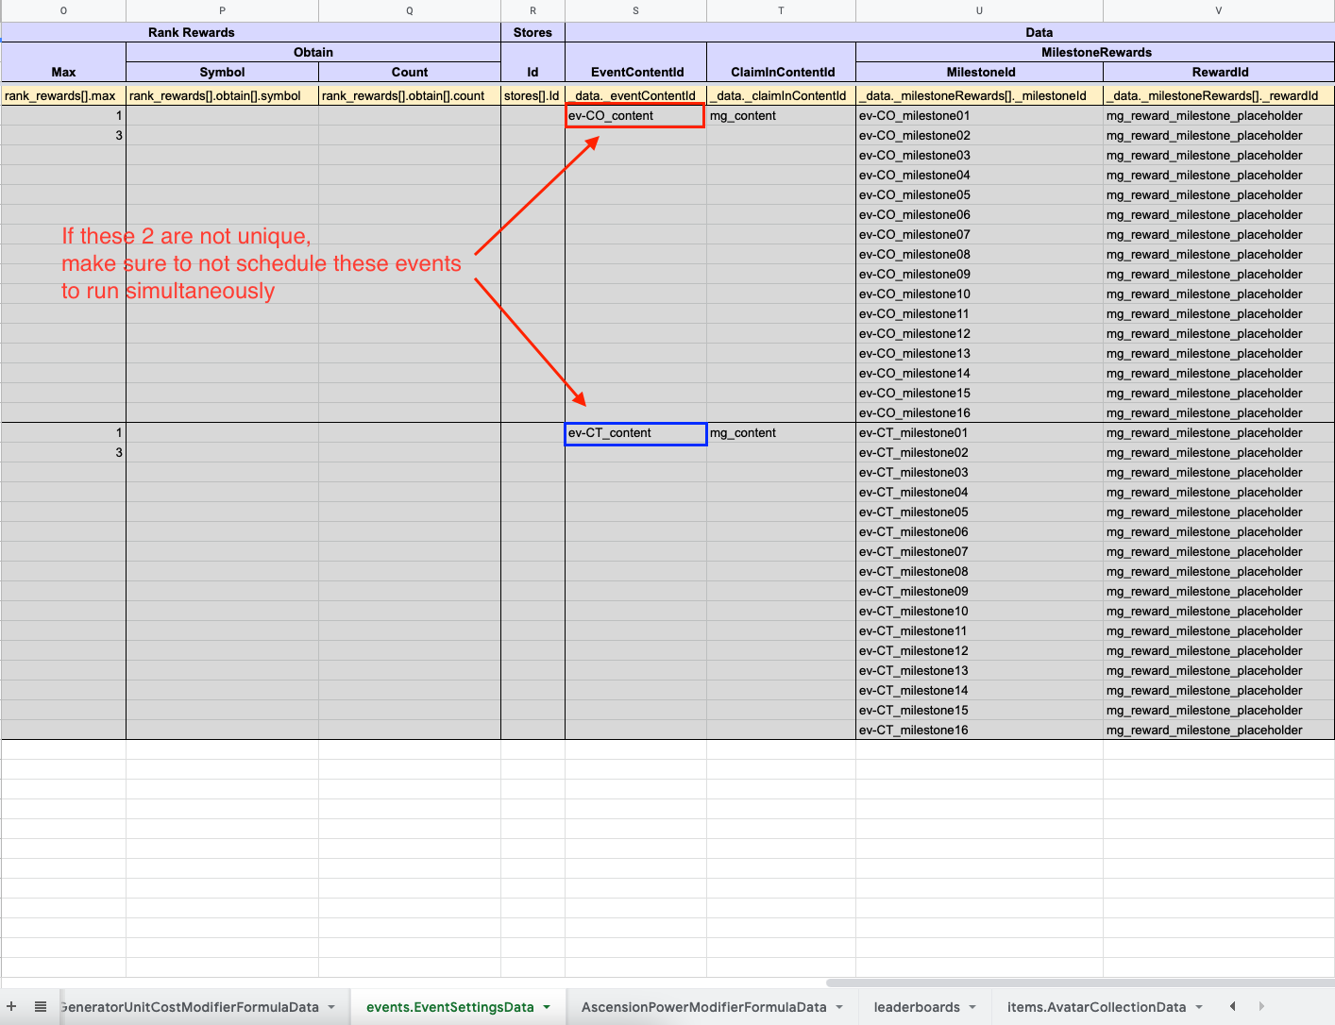
Task: Select the ClaimInContentId header cell
Action: point(781,72)
